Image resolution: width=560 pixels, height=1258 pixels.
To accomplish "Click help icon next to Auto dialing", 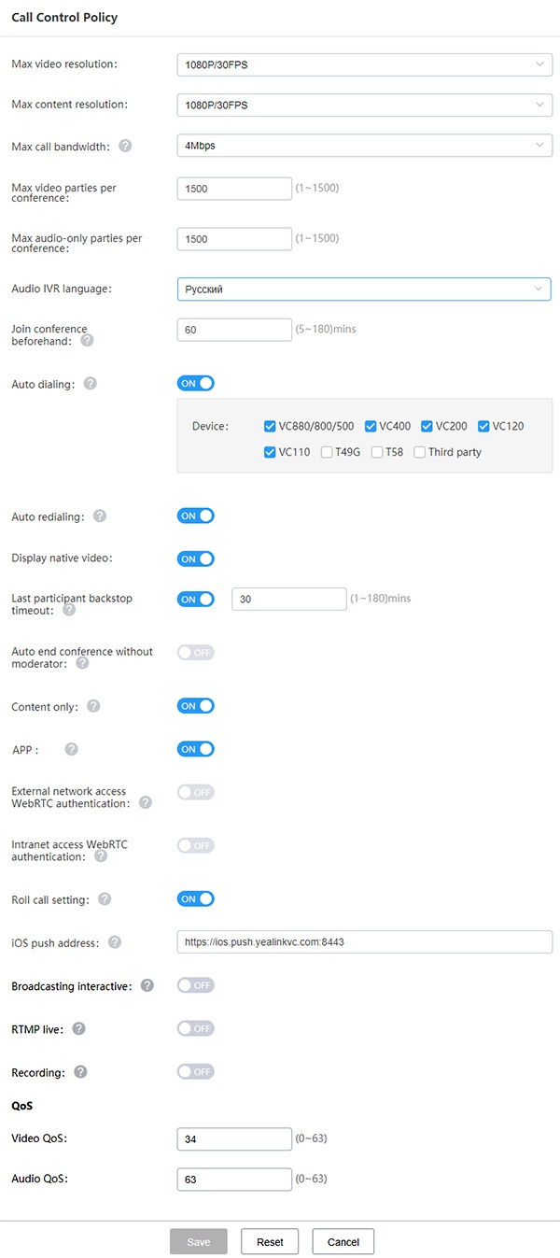I will click(x=91, y=383).
